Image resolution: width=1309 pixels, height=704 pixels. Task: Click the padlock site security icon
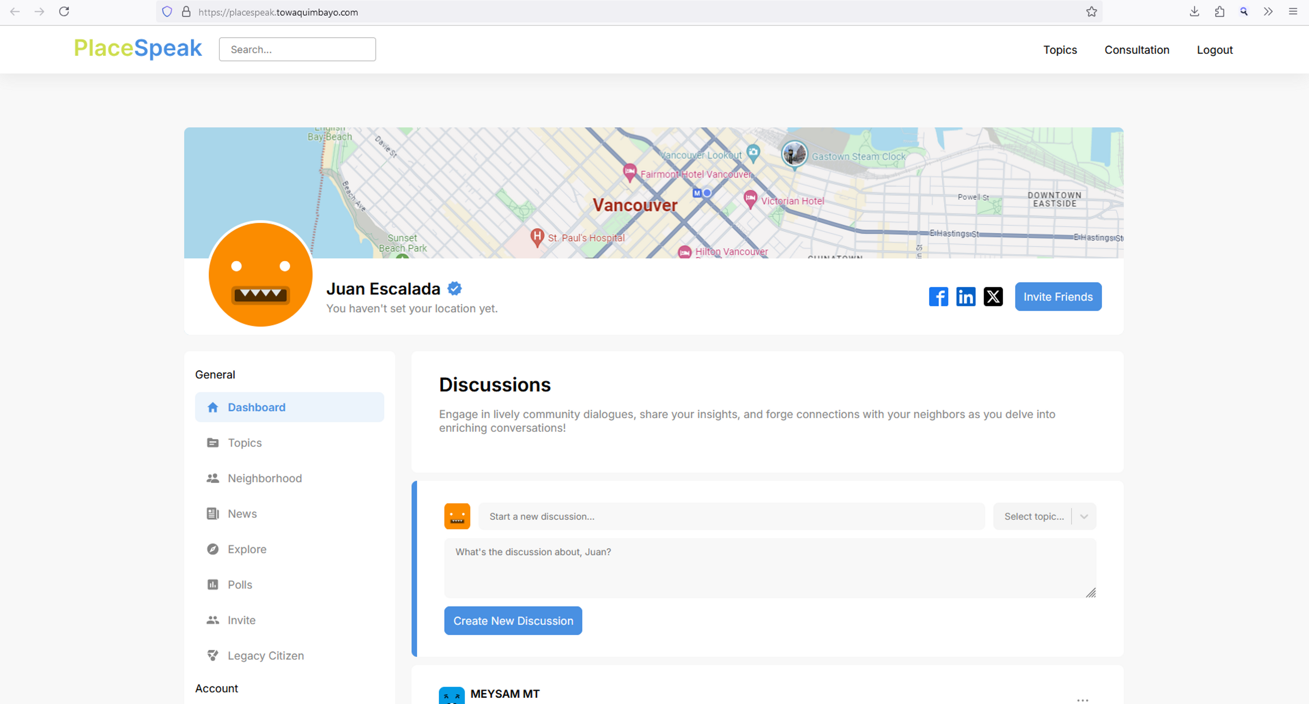[x=186, y=12]
